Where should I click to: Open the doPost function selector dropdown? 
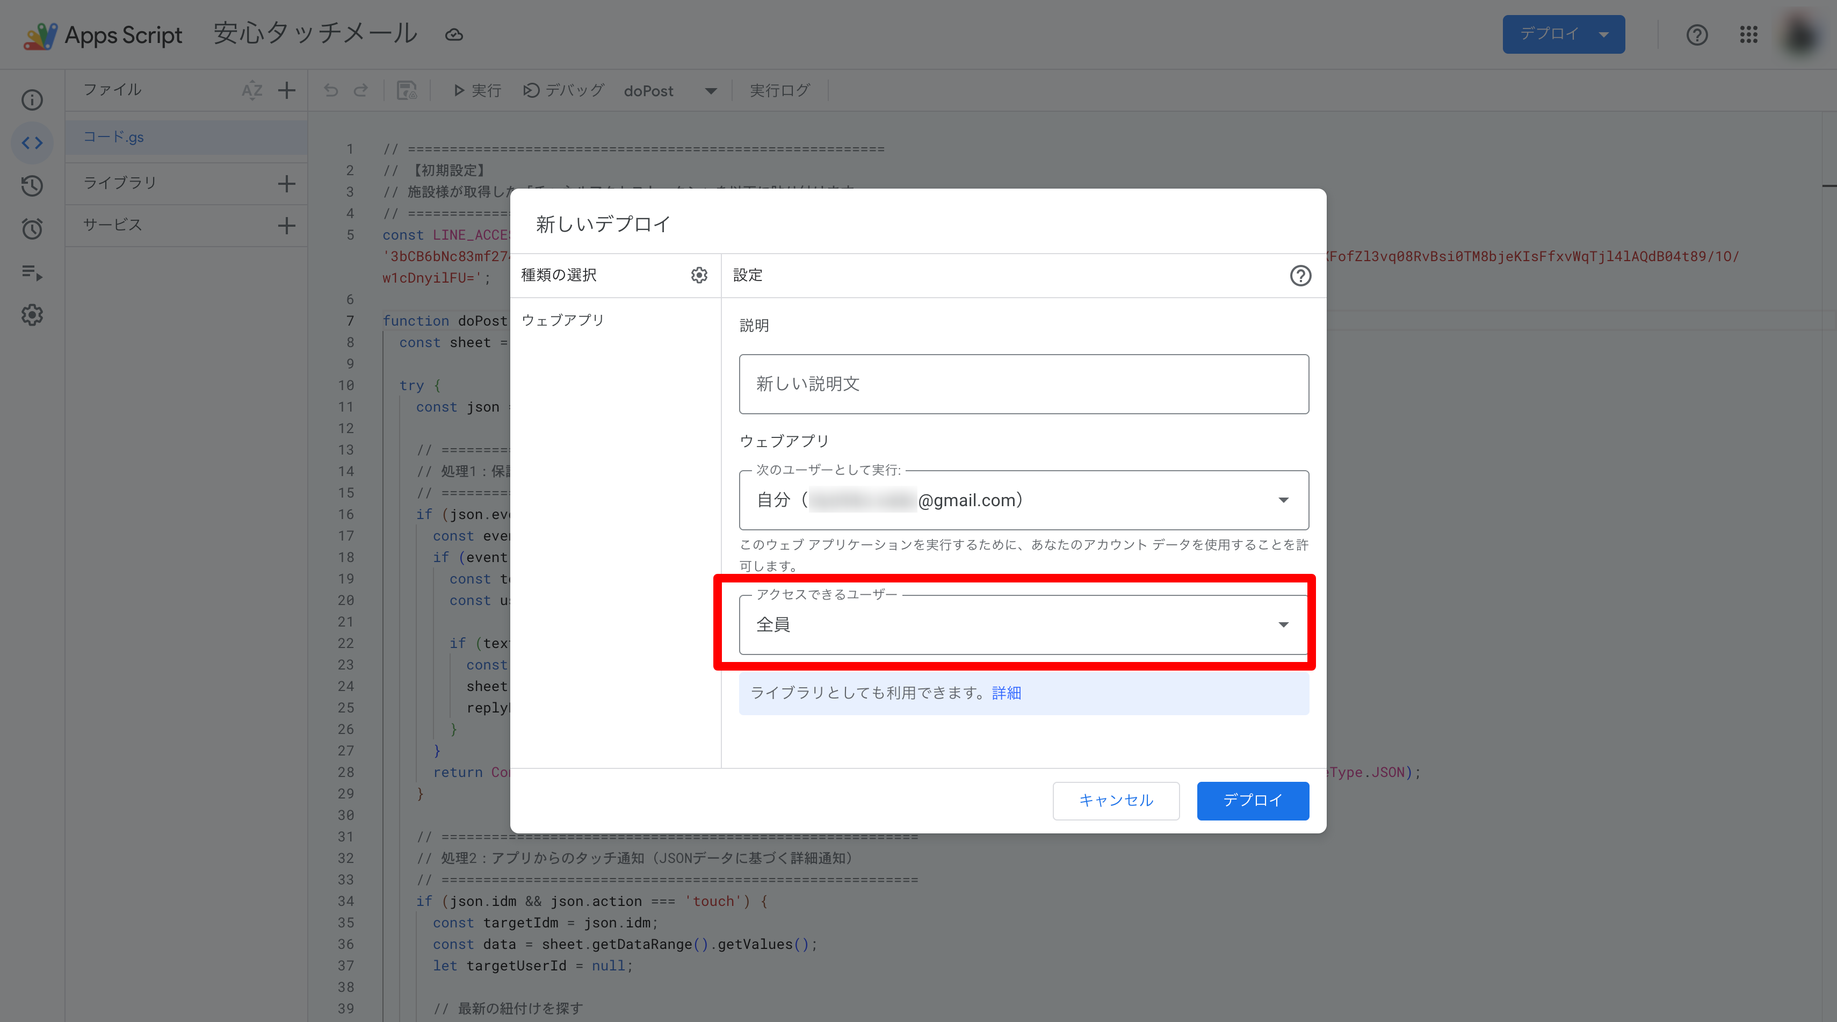(x=670, y=91)
